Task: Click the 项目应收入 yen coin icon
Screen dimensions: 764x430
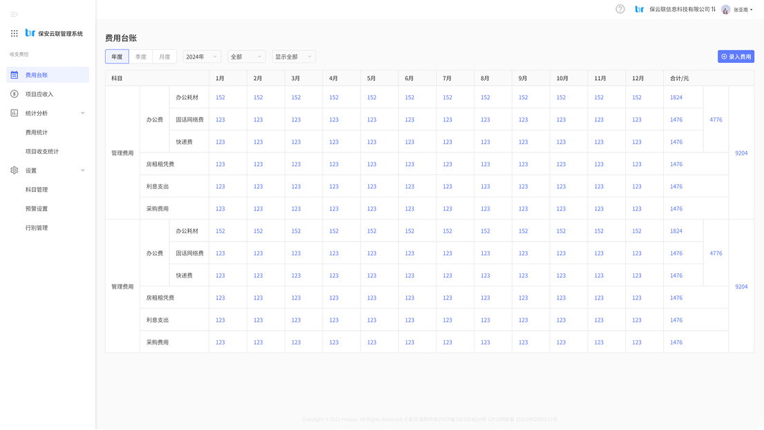Action: [x=15, y=94]
